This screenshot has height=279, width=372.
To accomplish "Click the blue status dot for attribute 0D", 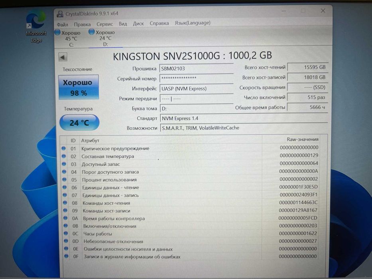I will click(x=66, y=241).
